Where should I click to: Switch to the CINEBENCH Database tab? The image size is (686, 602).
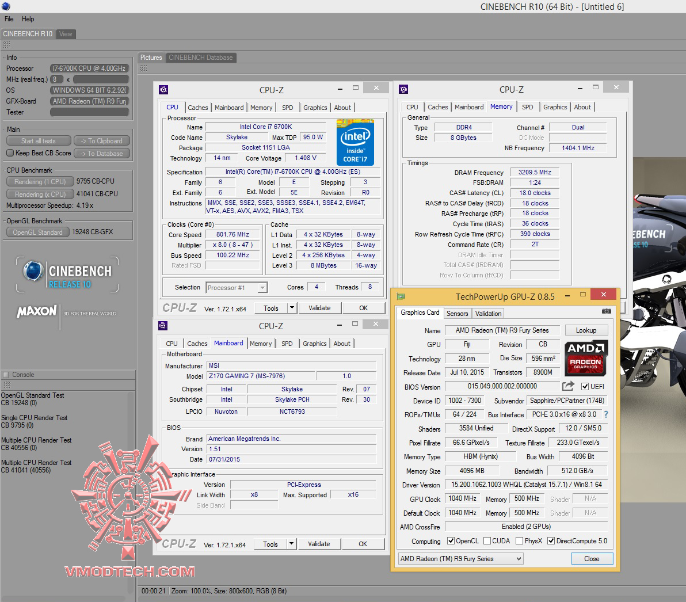click(200, 58)
